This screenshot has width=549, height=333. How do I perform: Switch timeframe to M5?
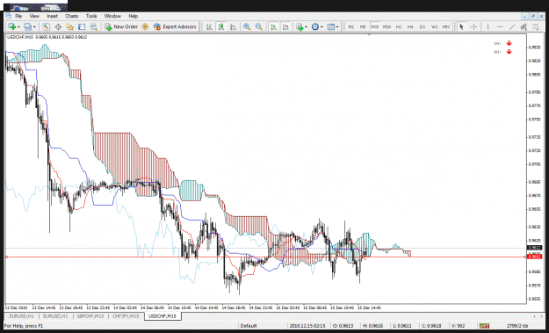point(363,26)
